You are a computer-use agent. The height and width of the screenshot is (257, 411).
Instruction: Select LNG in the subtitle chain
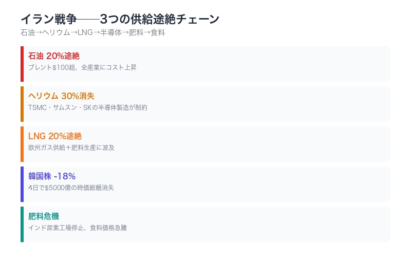coord(85,33)
